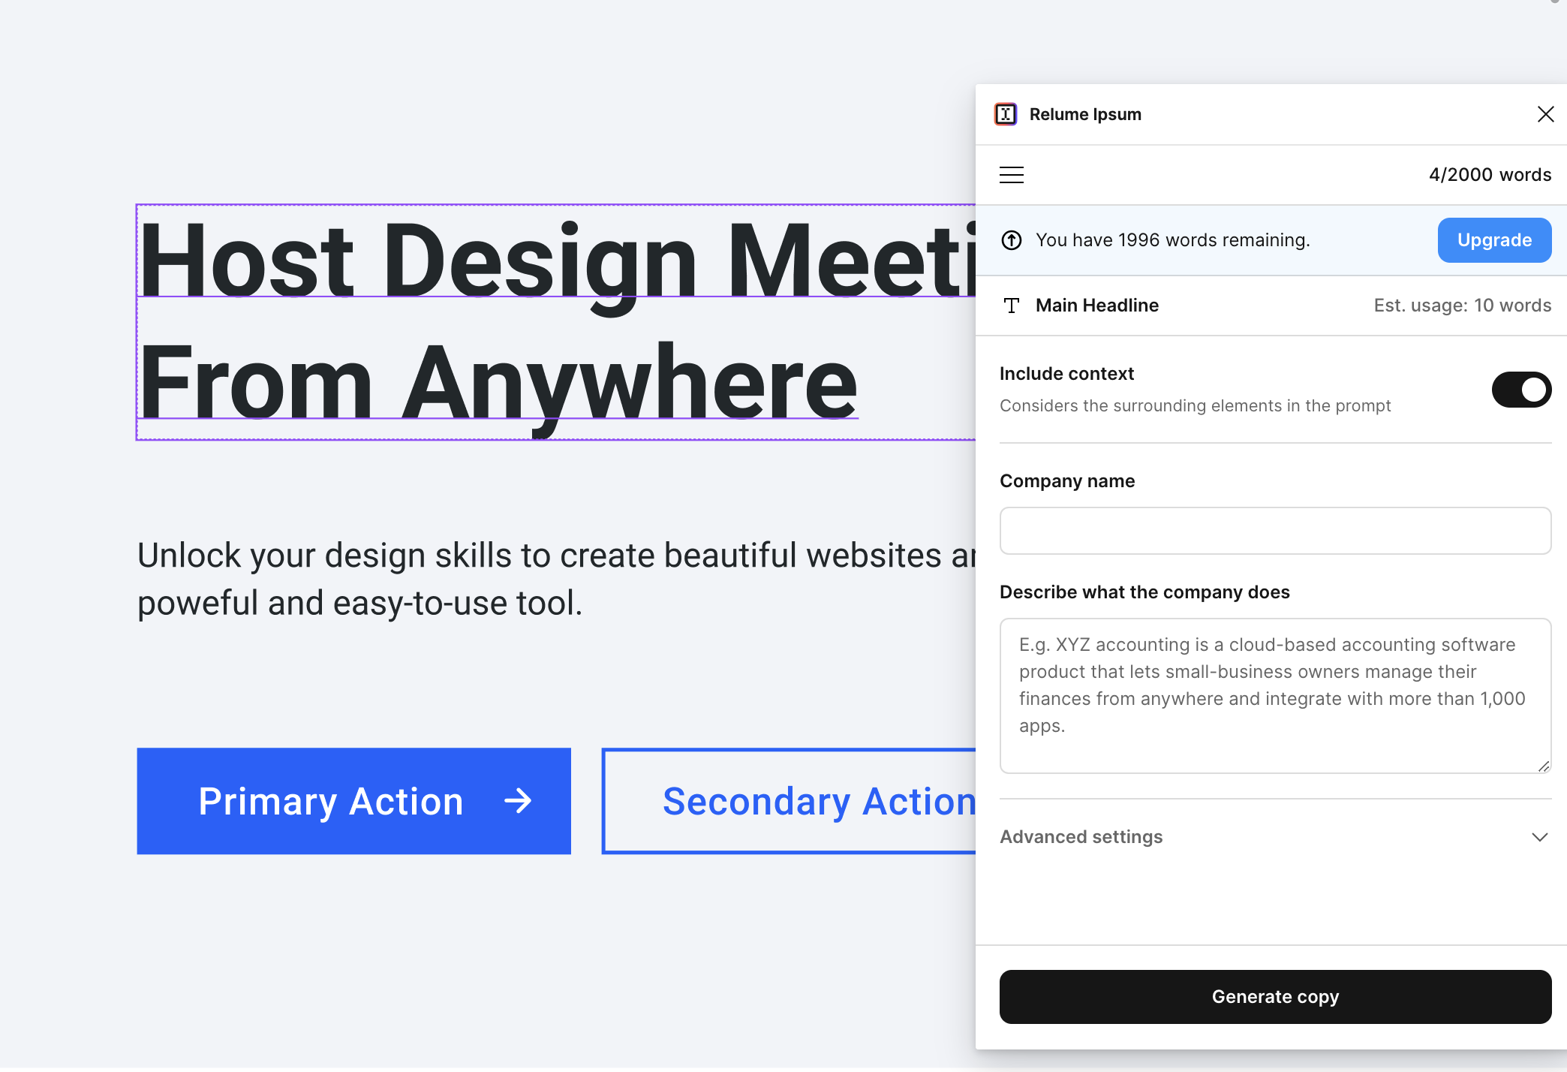Select the Host Design Meeting headline text

click(555, 321)
